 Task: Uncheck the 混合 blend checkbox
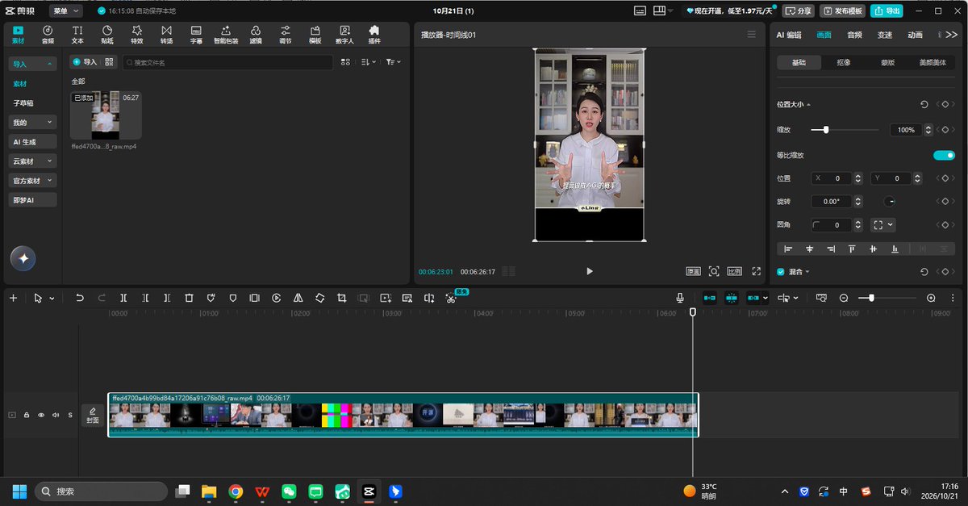click(780, 272)
